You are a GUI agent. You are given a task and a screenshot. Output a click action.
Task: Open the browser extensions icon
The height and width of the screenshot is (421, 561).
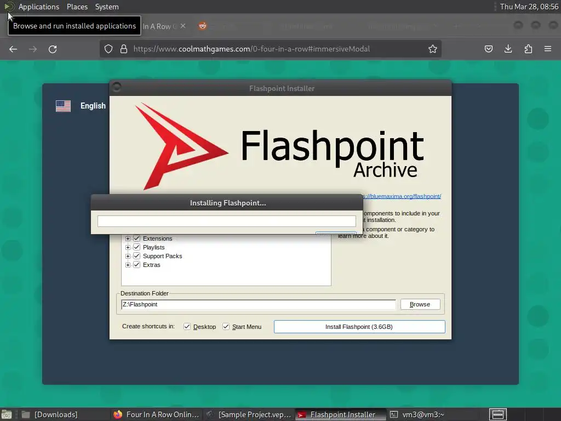coord(528,49)
